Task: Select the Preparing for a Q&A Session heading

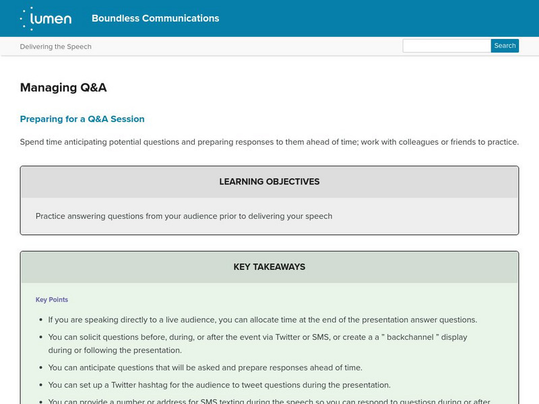Action: pos(82,119)
